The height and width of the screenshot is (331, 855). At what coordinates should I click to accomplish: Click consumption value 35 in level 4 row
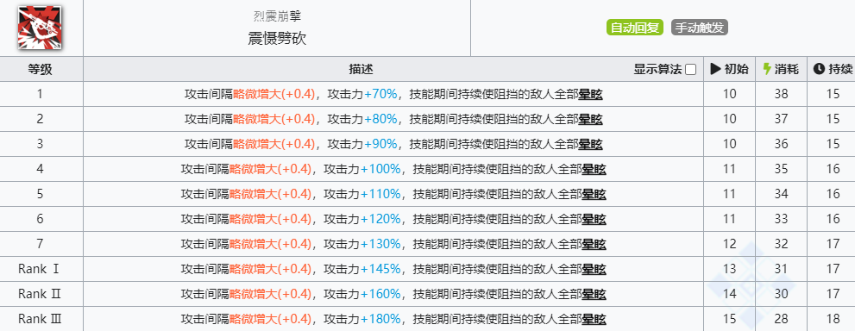pos(781,169)
